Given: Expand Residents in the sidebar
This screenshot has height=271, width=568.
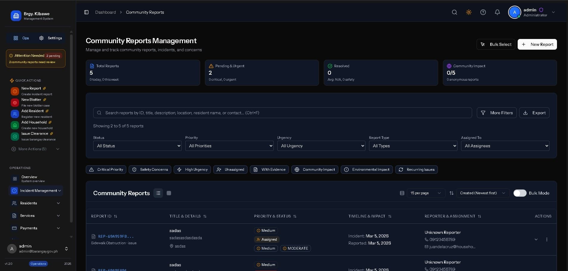Looking at the screenshot, I should (x=36, y=203).
